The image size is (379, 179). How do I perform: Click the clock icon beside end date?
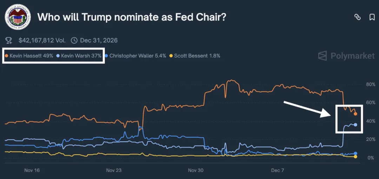[x=74, y=40]
